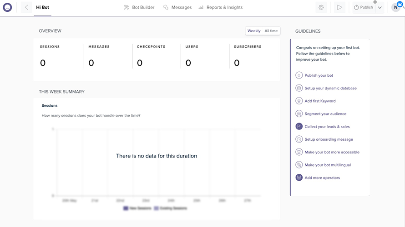Expand the Publish dropdown arrow

click(380, 7)
